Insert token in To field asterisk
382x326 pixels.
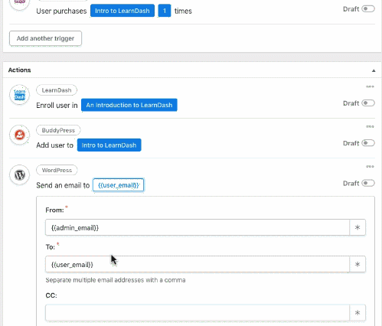pos(358,264)
